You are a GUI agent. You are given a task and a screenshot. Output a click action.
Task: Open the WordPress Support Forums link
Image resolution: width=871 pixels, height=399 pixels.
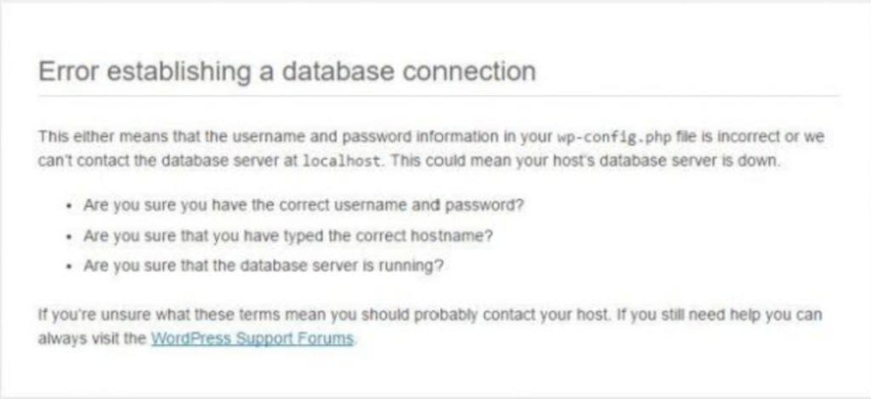pos(252,339)
